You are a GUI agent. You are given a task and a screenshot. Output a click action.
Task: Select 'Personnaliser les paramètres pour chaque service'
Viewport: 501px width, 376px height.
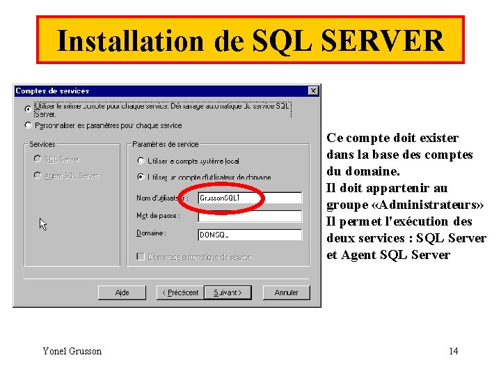pyautogui.click(x=28, y=125)
